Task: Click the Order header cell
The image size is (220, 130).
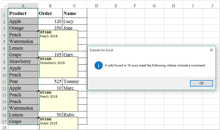Action: pyautogui.click(x=50, y=14)
